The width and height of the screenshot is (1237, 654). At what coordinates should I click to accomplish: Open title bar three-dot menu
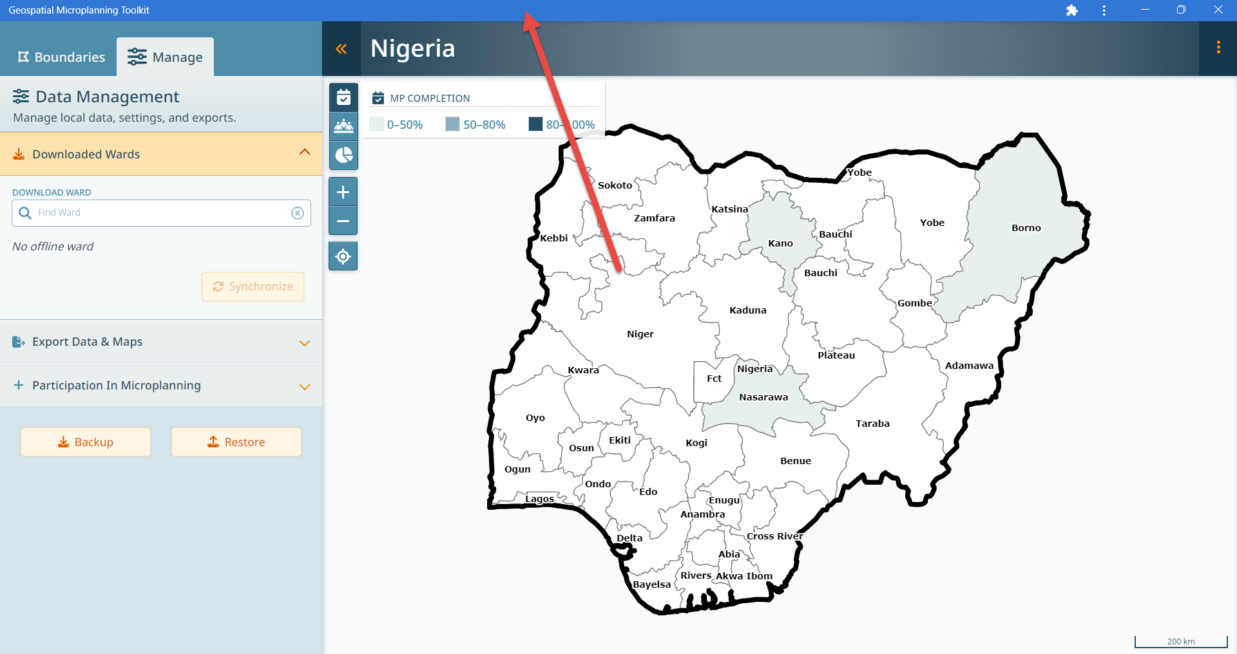1104,10
